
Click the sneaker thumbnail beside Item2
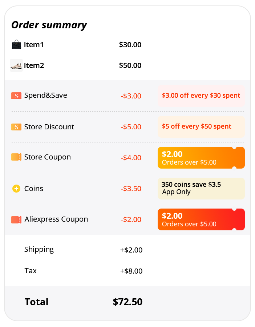pos(16,65)
